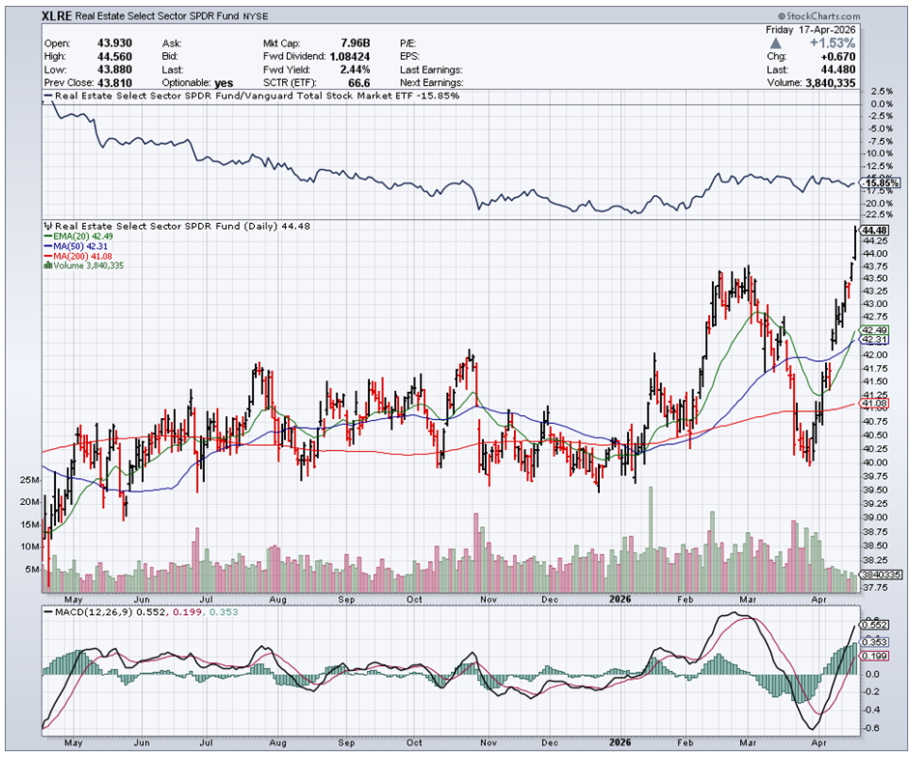
Task: Select the MA(200) red legend marker
Action: tap(47, 256)
